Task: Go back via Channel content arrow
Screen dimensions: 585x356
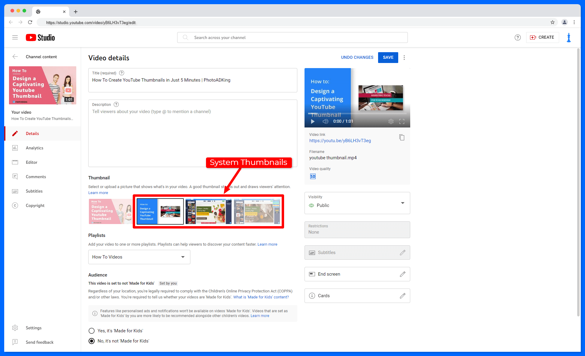Action: 15,56
